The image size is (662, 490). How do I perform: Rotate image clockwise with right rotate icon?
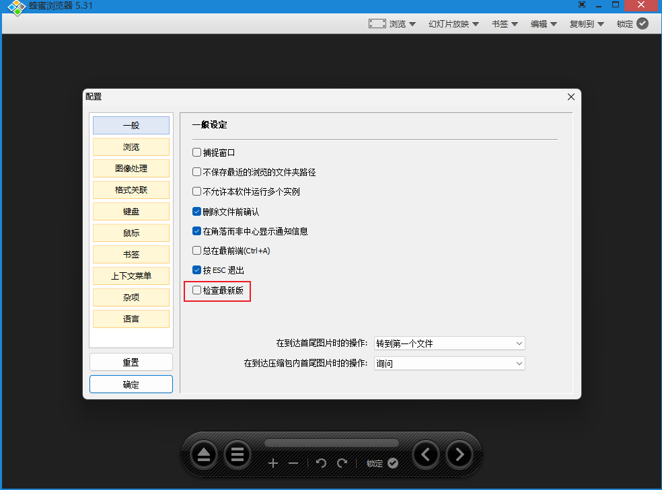click(x=342, y=463)
